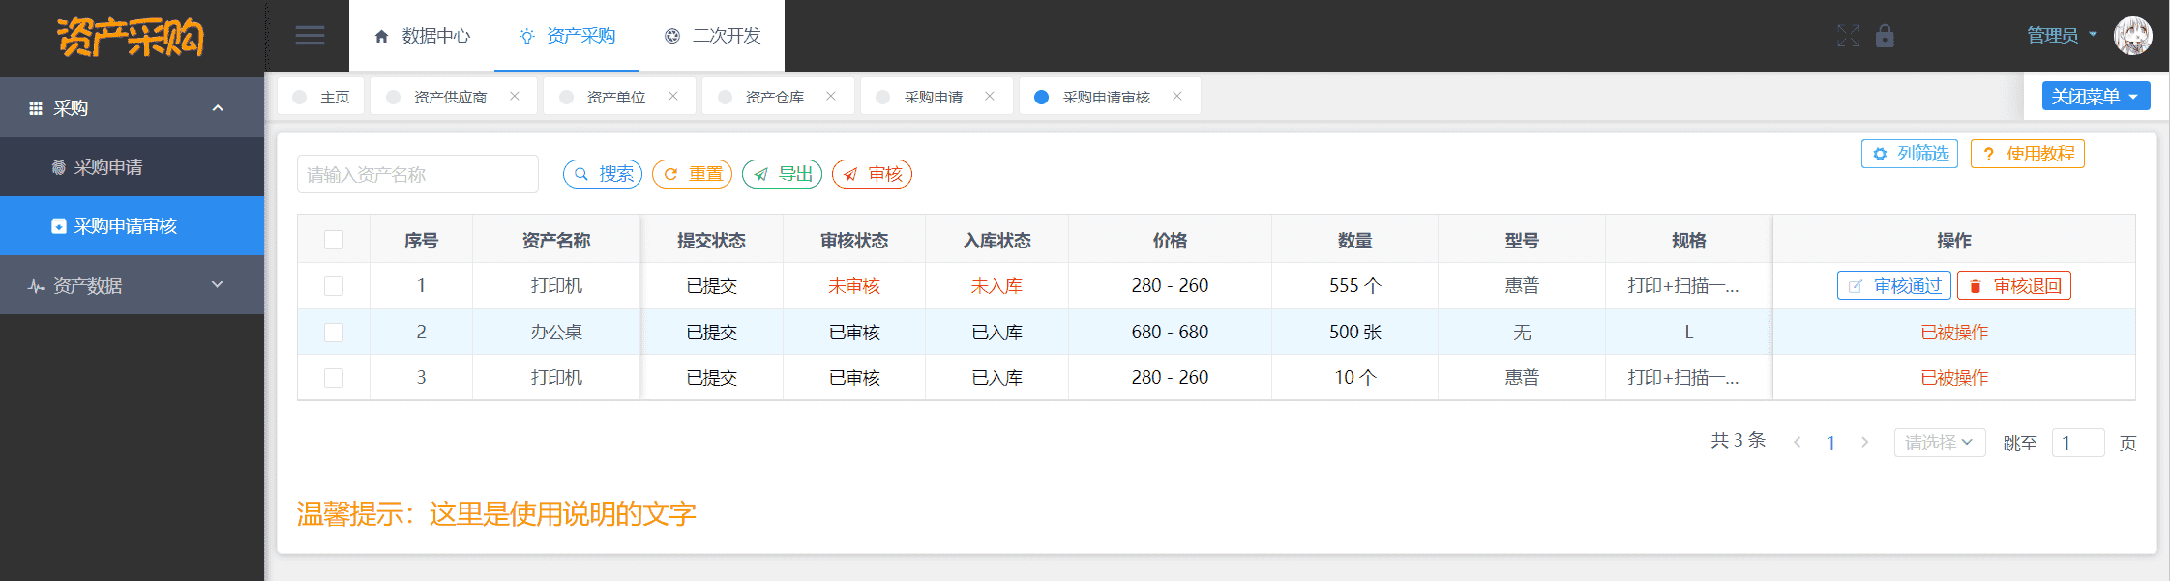
Task: Click the lock screen icon
Action: coord(1885,37)
